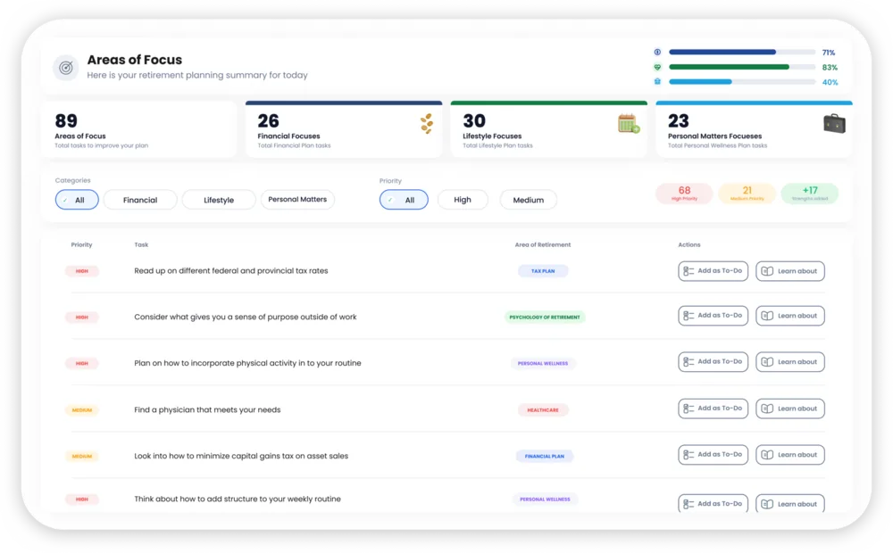893x553 pixels.
Task: Click the PSYCHOLOGY OF RETIREMENT tag
Action: pos(545,317)
